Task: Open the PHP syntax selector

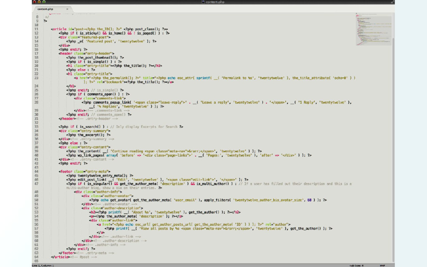Action: [382, 265]
